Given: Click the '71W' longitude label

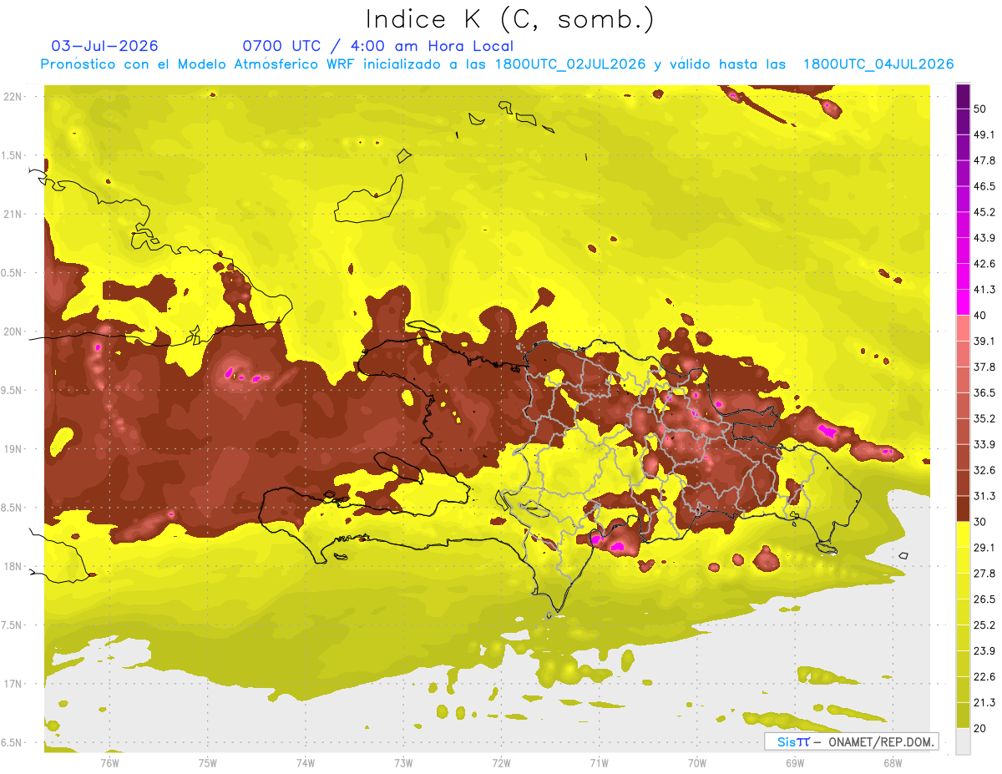Looking at the screenshot, I should pos(599,762).
